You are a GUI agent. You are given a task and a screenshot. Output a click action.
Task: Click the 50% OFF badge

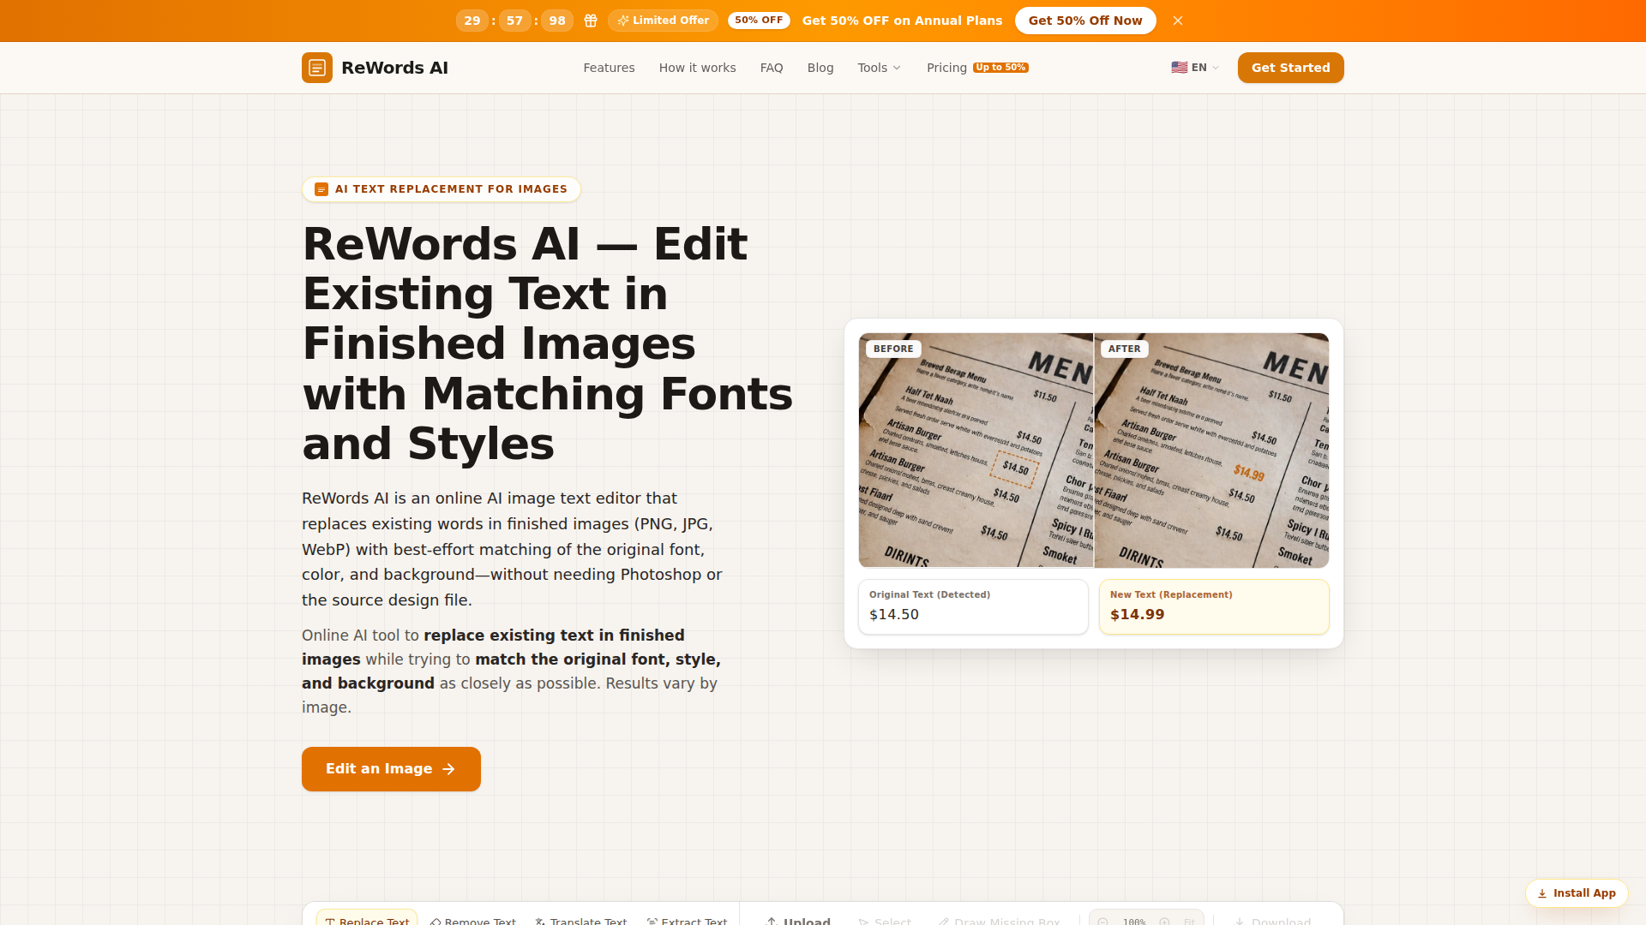(759, 21)
